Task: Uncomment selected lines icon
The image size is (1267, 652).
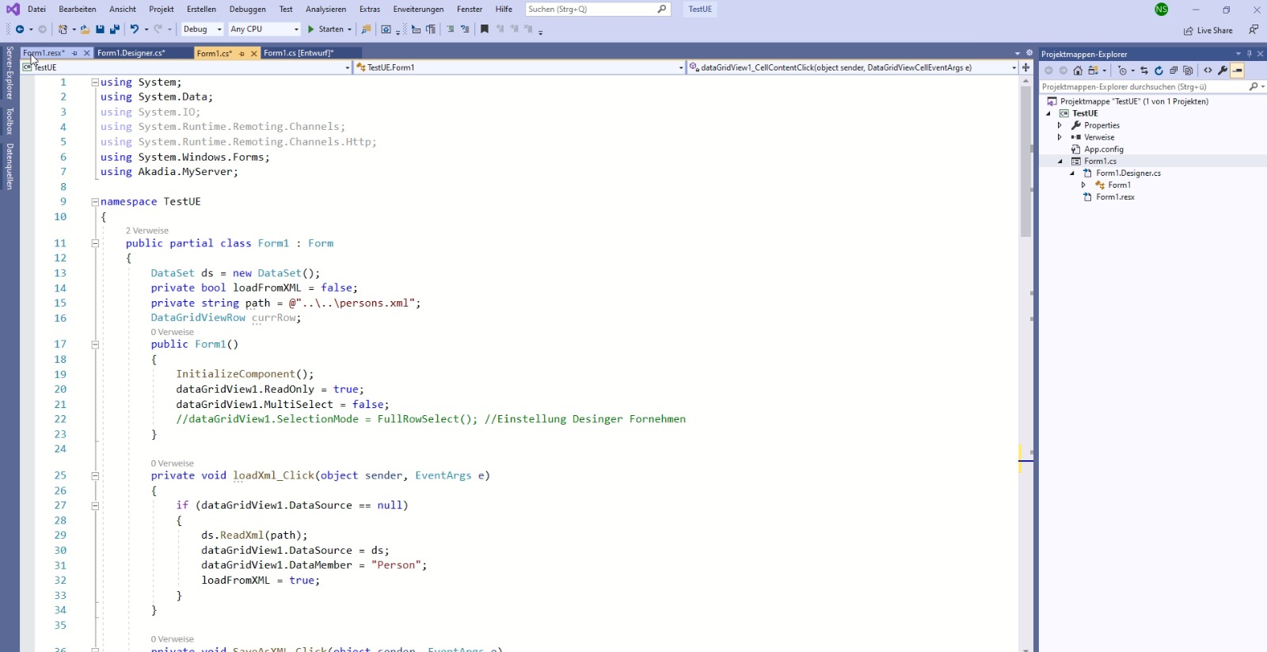Action: [465, 29]
